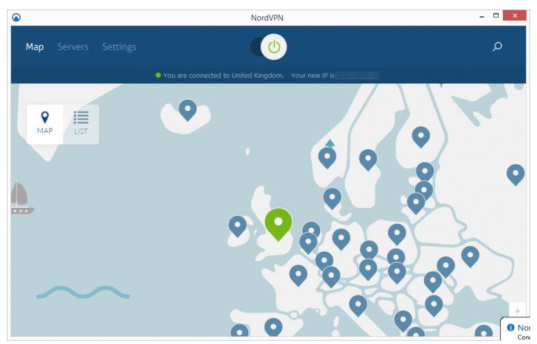This screenshot has height=344, width=537.
Task: Select the Denmark server pin
Action: click(x=332, y=198)
